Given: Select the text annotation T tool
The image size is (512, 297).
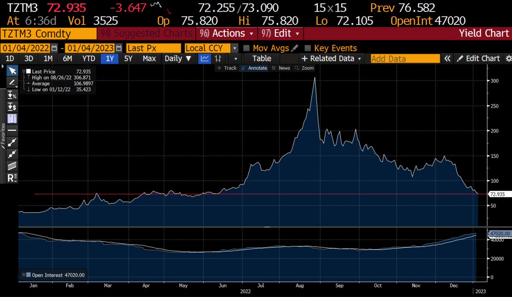Looking at the screenshot, I should (x=12, y=118).
